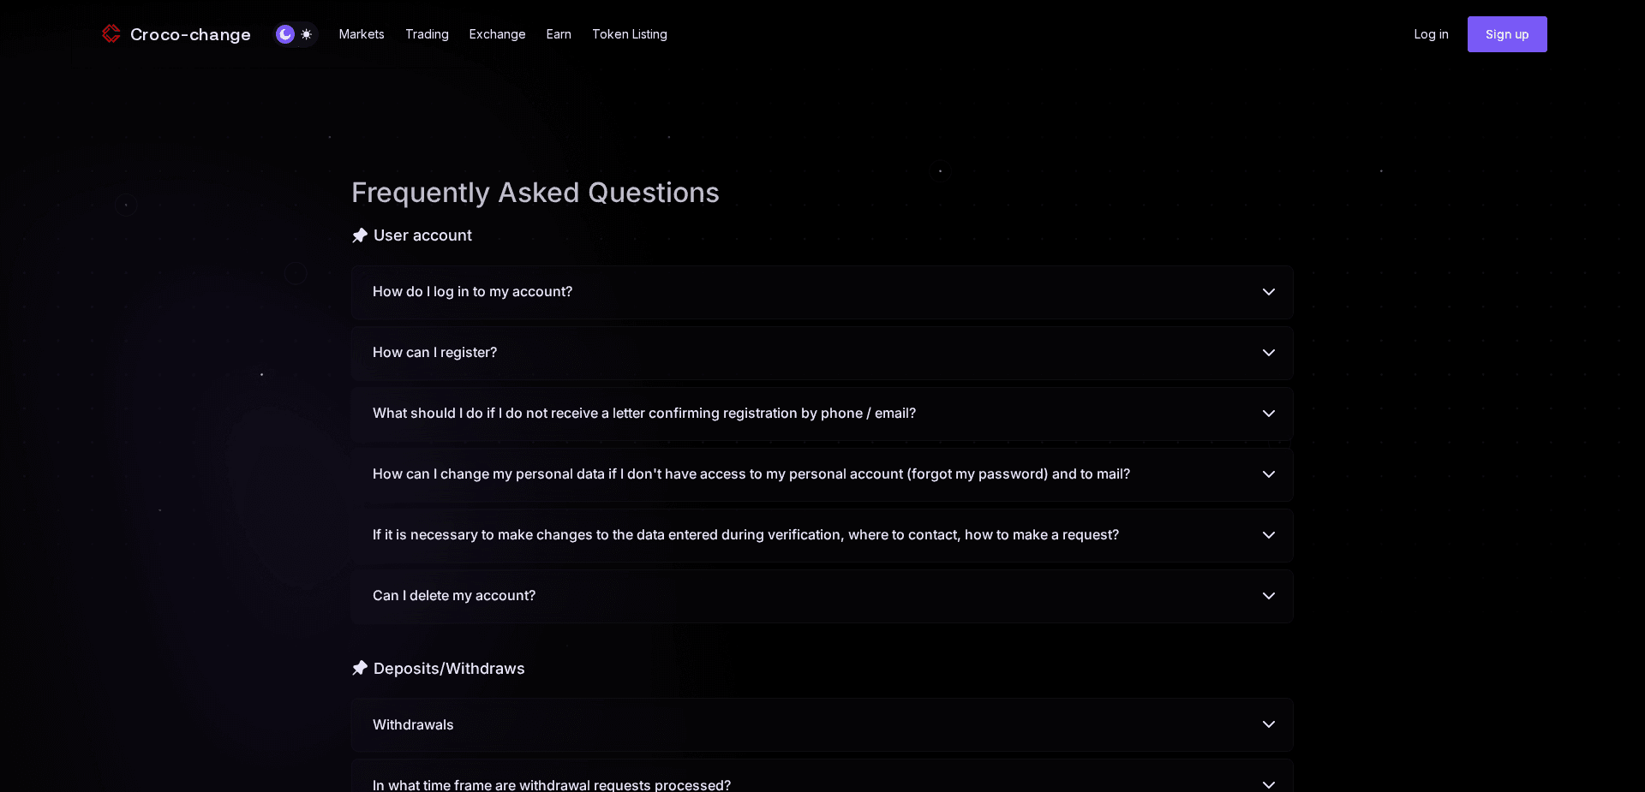Expand 'How can I register?' question
This screenshot has width=1645, height=792.
pos(821,353)
